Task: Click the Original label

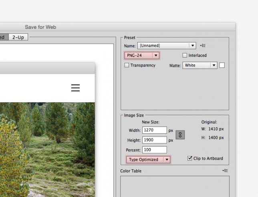Action: pyautogui.click(x=209, y=122)
